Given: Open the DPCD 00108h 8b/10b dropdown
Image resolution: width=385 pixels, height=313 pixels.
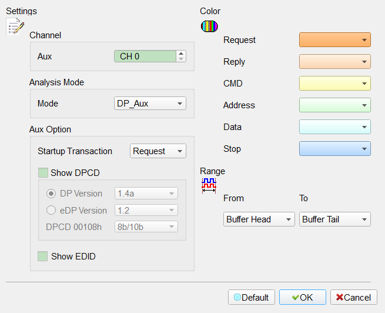Looking at the screenshot, I should (x=146, y=227).
